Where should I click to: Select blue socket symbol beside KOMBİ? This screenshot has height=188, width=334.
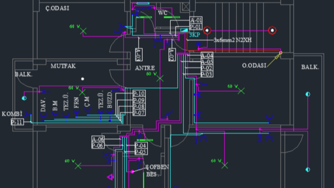(x=28, y=114)
